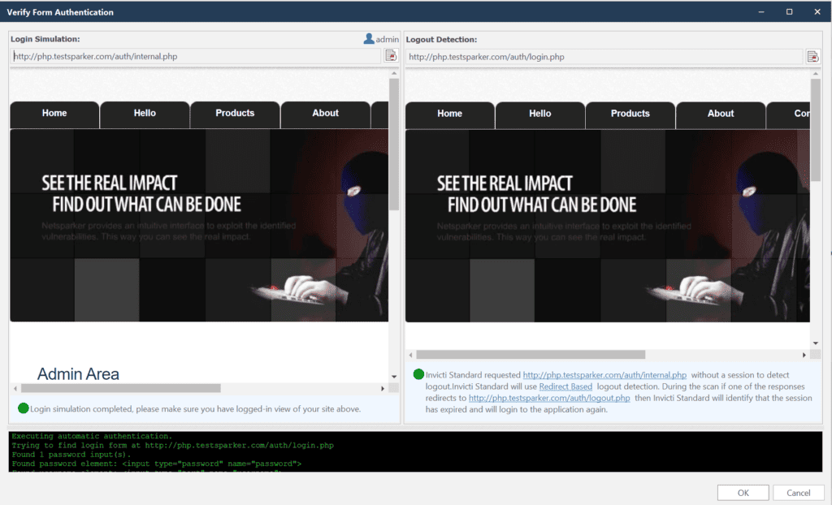Click right arrow of Logout Detection horizontal scrollbar
Image resolution: width=832 pixels, height=505 pixels.
[x=804, y=354]
